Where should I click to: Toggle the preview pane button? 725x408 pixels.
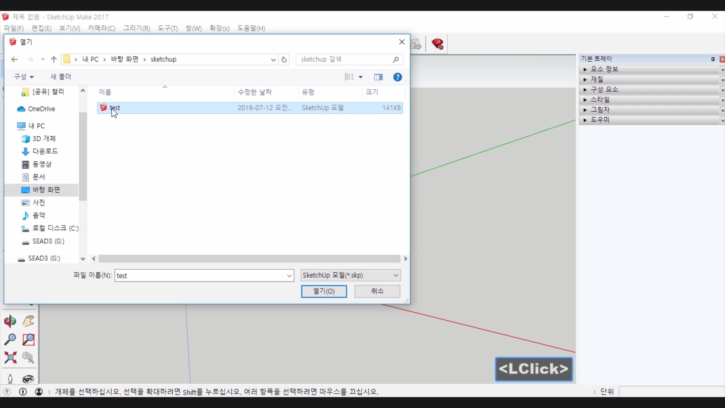pos(378,77)
